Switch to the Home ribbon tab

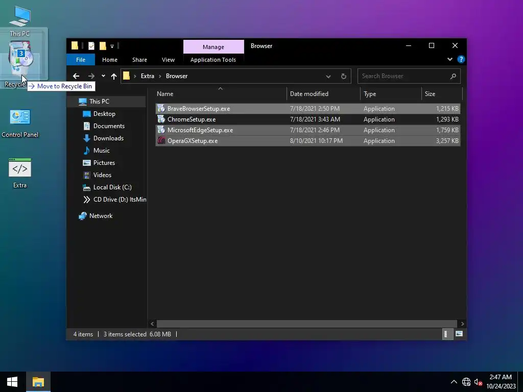[110, 60]
